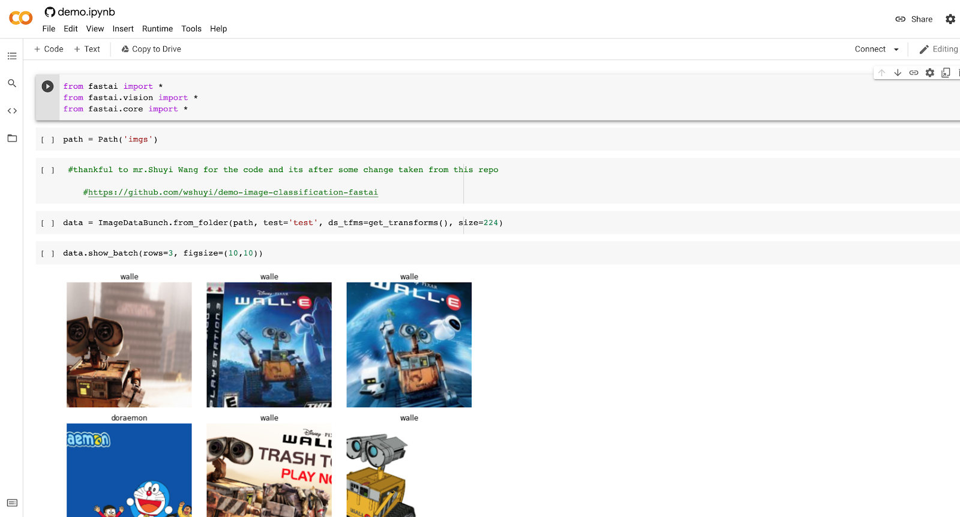The width and height of the screenshot is (960, 517).
Task: Click the data.show_batch code line
Action: point(163,253)
